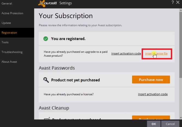Image resolution: width=182 pixels, height=127 pixels.
Task: Open the Tools settings section
Action: pyautogui.click(x=5, y=42)
